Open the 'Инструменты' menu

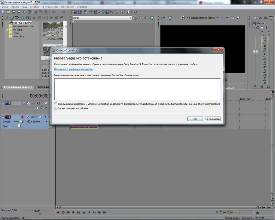click(x=49, y=7)
